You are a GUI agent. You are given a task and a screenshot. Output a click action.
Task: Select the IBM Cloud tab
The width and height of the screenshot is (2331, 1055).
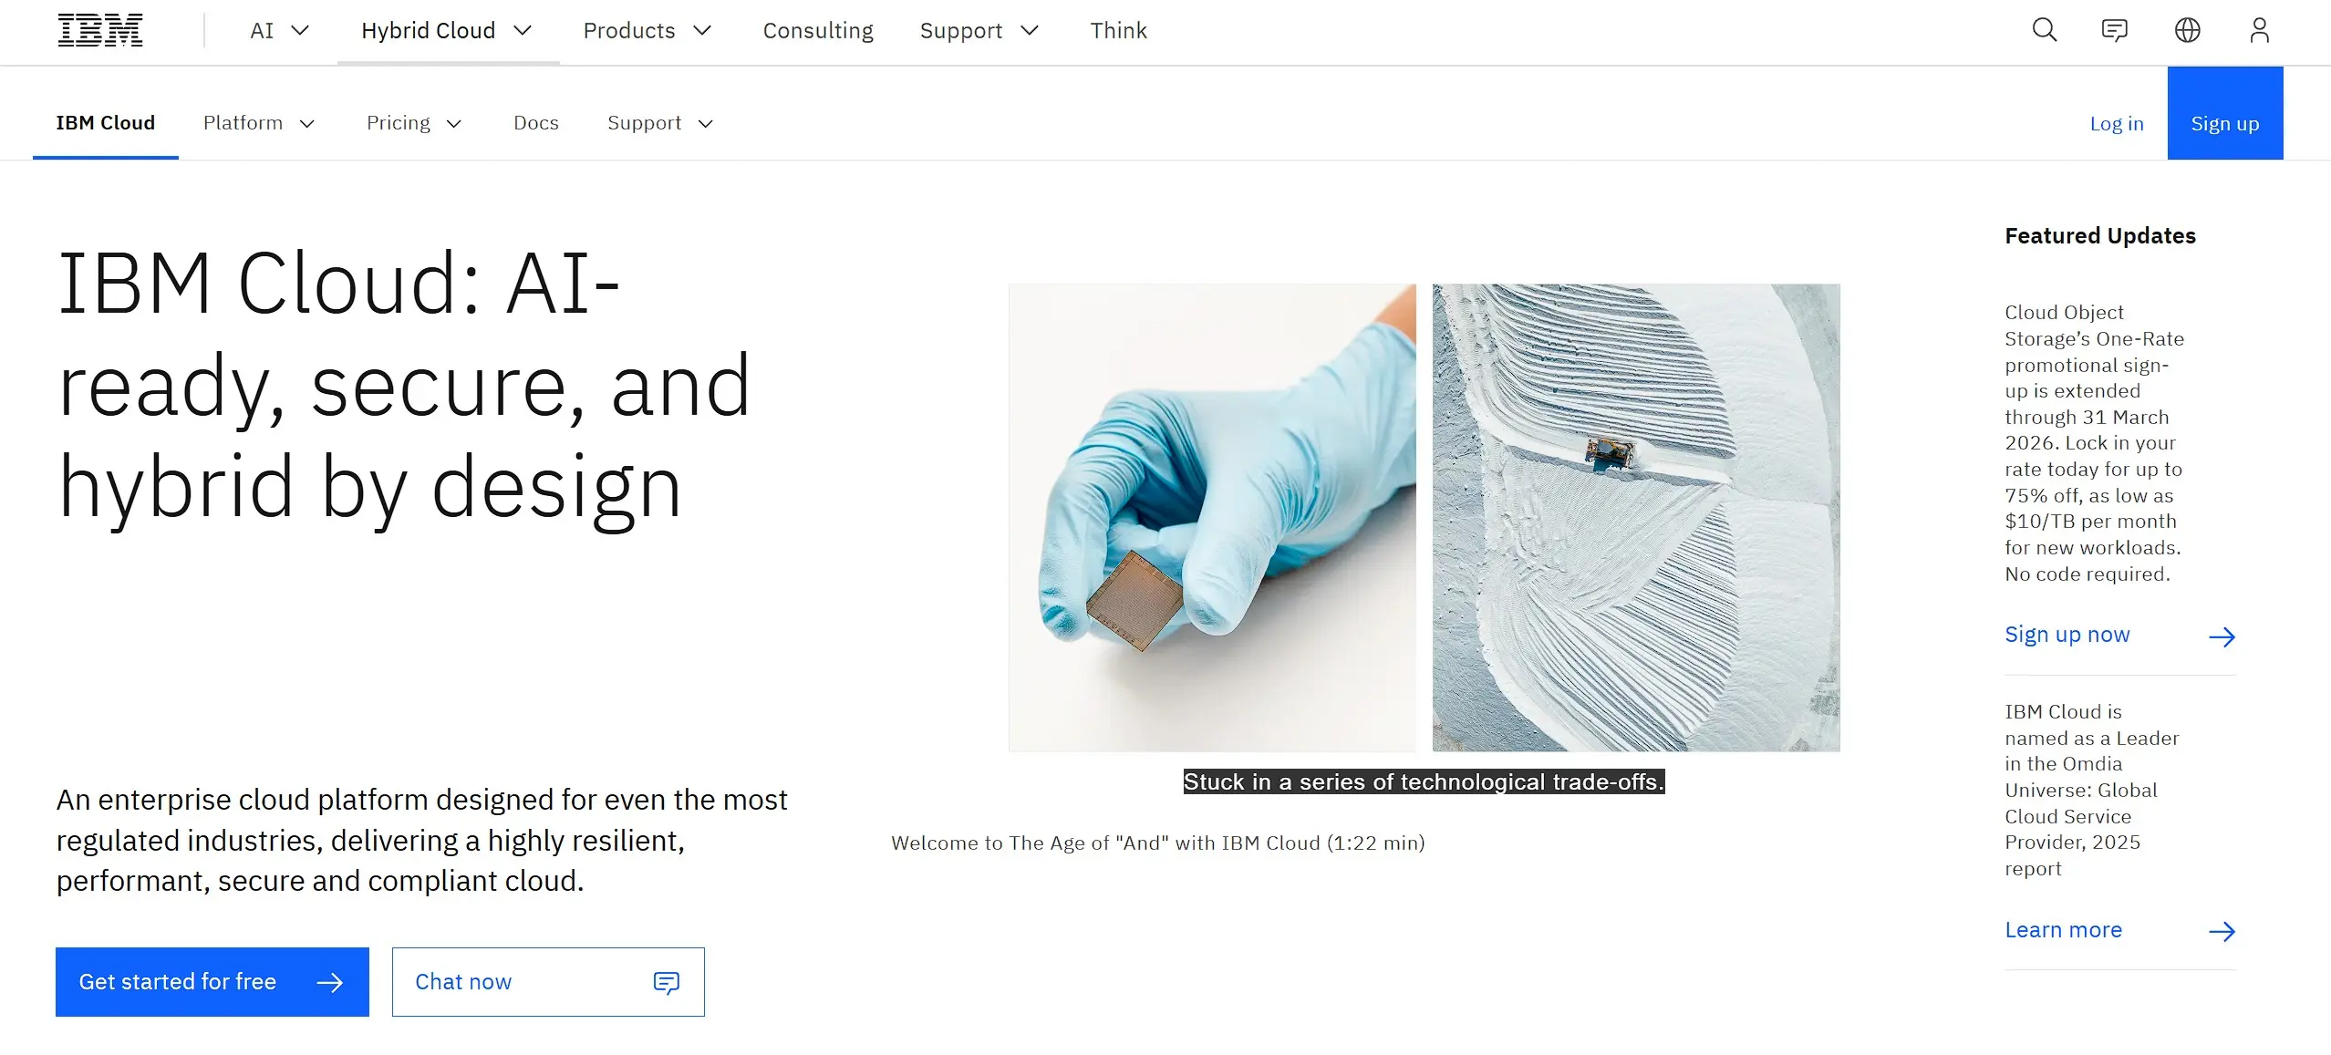click(x=106, y=123)
